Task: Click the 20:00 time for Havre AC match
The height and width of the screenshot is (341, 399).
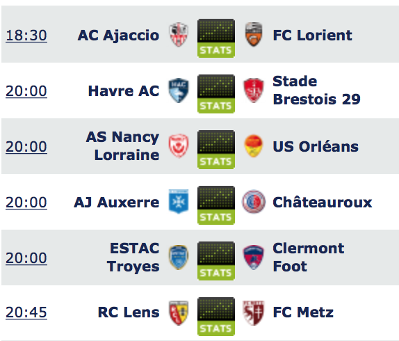Action: click(26, 91)
